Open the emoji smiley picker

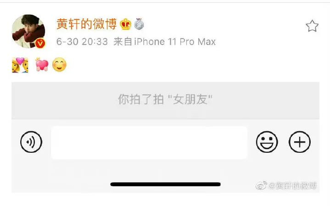tap(267, 142)
